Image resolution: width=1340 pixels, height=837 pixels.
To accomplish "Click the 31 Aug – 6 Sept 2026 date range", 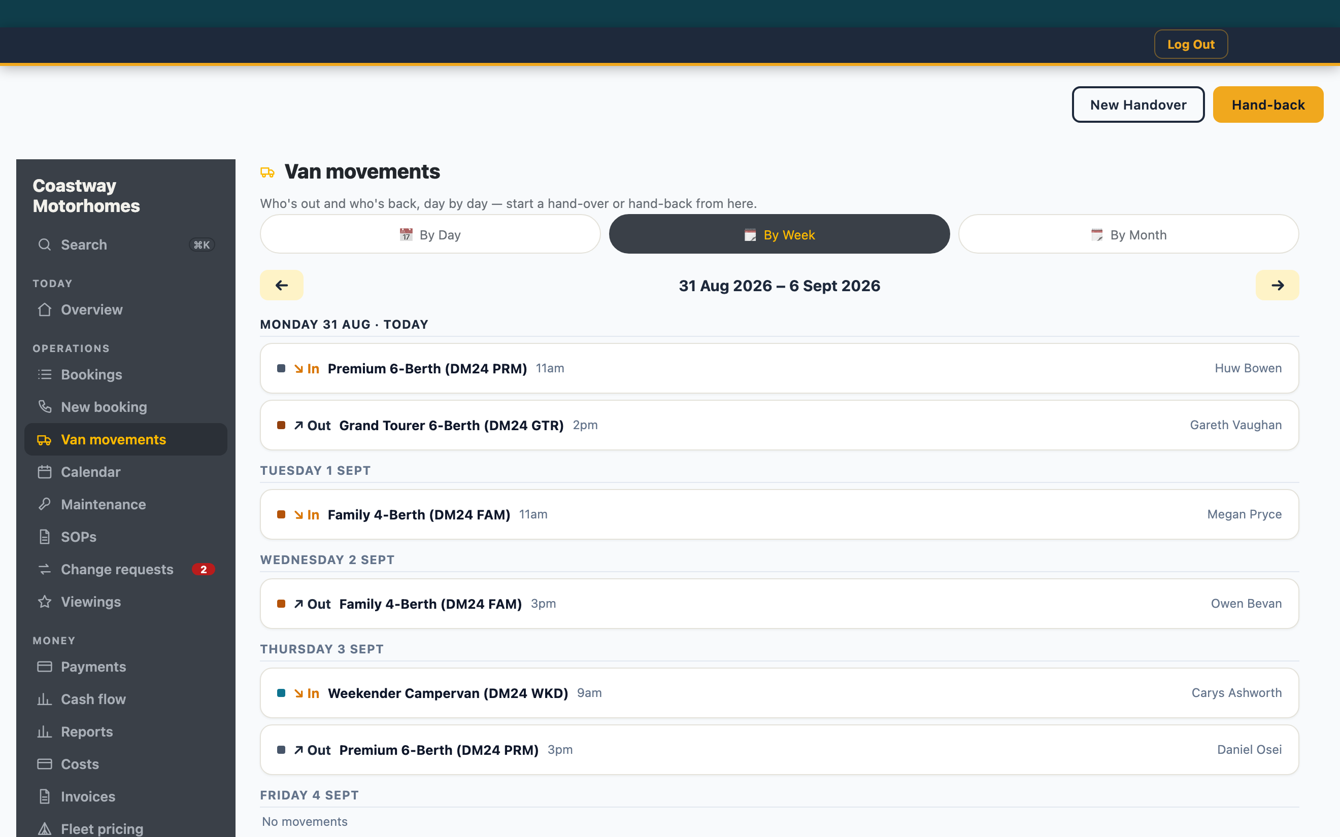I will click(x=780, y=286).
